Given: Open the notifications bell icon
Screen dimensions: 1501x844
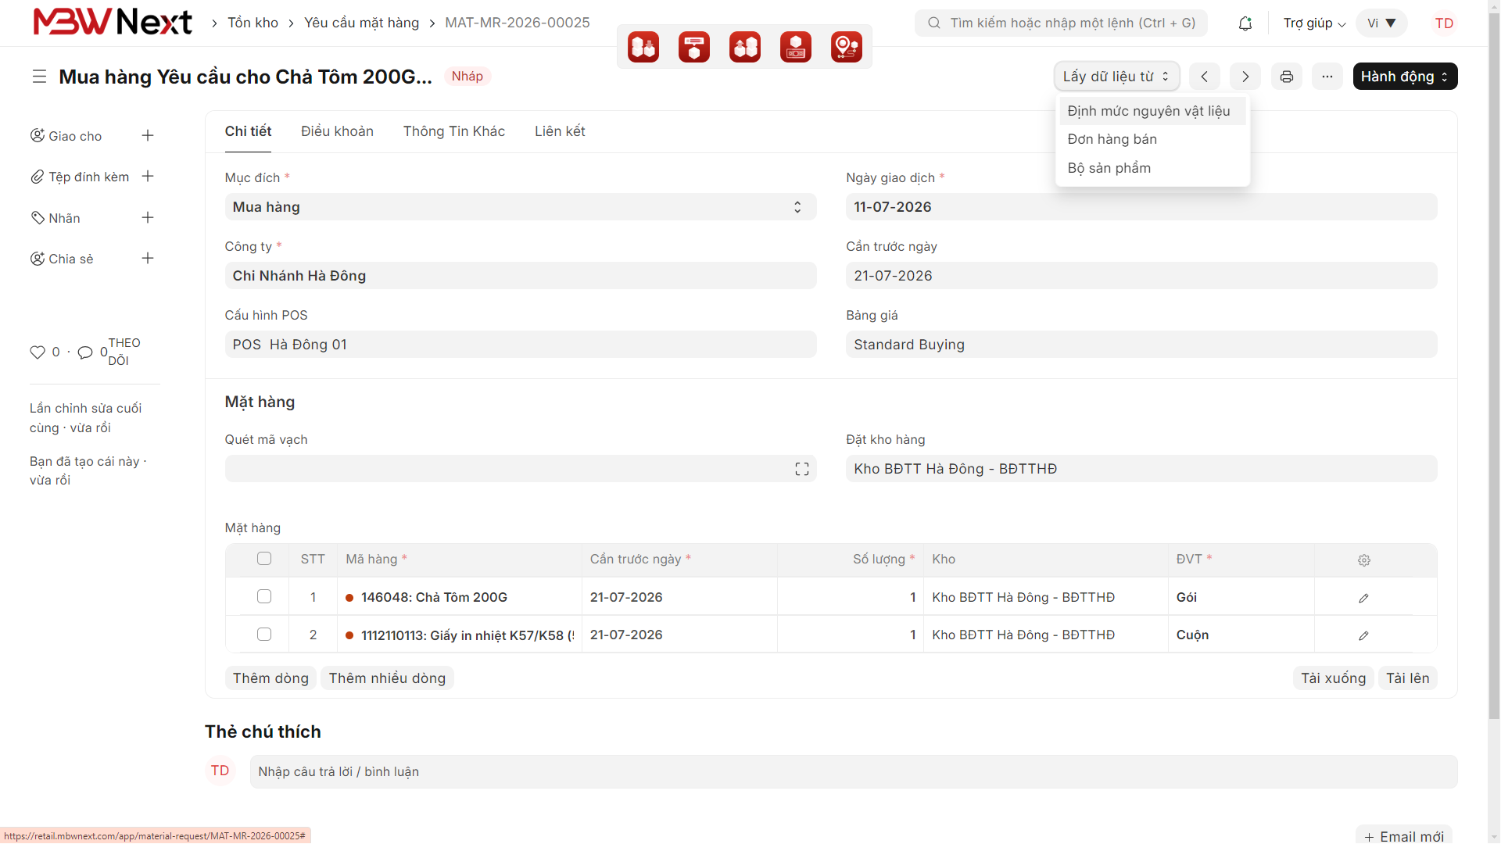Looking at the screenshot, I should (1245, 23).
